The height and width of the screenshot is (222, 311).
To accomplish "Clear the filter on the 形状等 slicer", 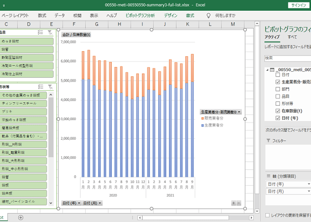I will tap(50, 87).
